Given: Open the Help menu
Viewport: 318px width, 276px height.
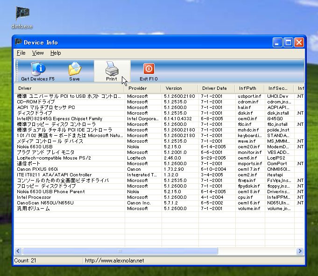Looking at the screenshot, I should coord(56,53).
